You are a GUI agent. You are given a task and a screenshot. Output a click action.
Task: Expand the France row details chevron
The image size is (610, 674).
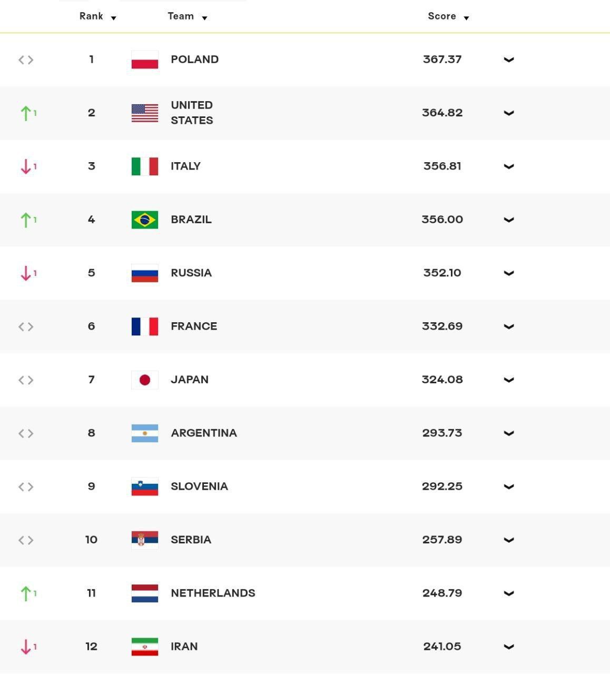pos(509,326)
